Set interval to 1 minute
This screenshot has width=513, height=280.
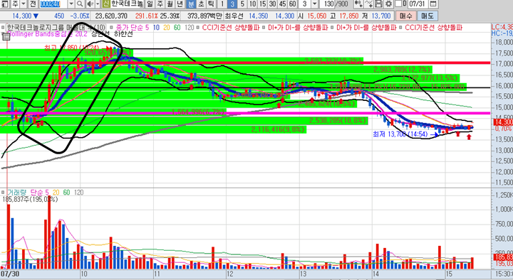222,4
